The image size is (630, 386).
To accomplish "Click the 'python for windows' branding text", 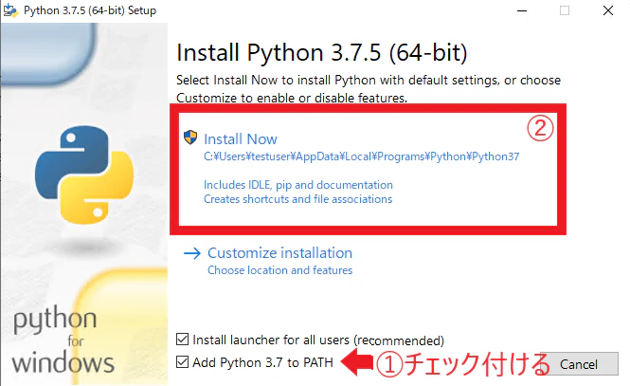I will [x=63, y=341].
